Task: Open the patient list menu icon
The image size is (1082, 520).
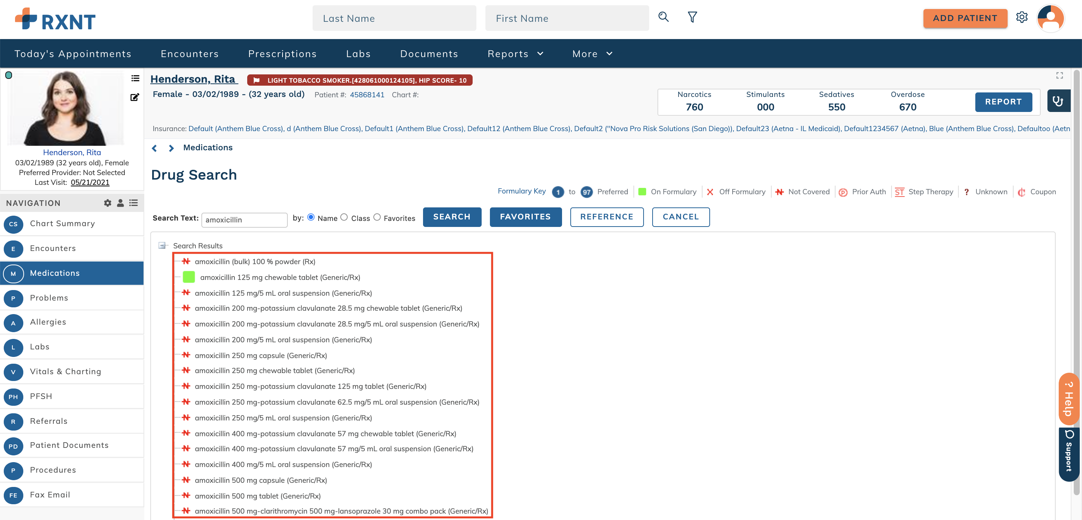Action: tap(135, 78)
